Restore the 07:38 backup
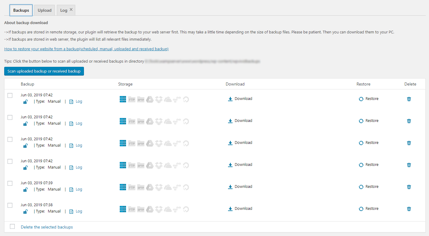The width and height of the screenshot is (429, 236). [369, 209]
